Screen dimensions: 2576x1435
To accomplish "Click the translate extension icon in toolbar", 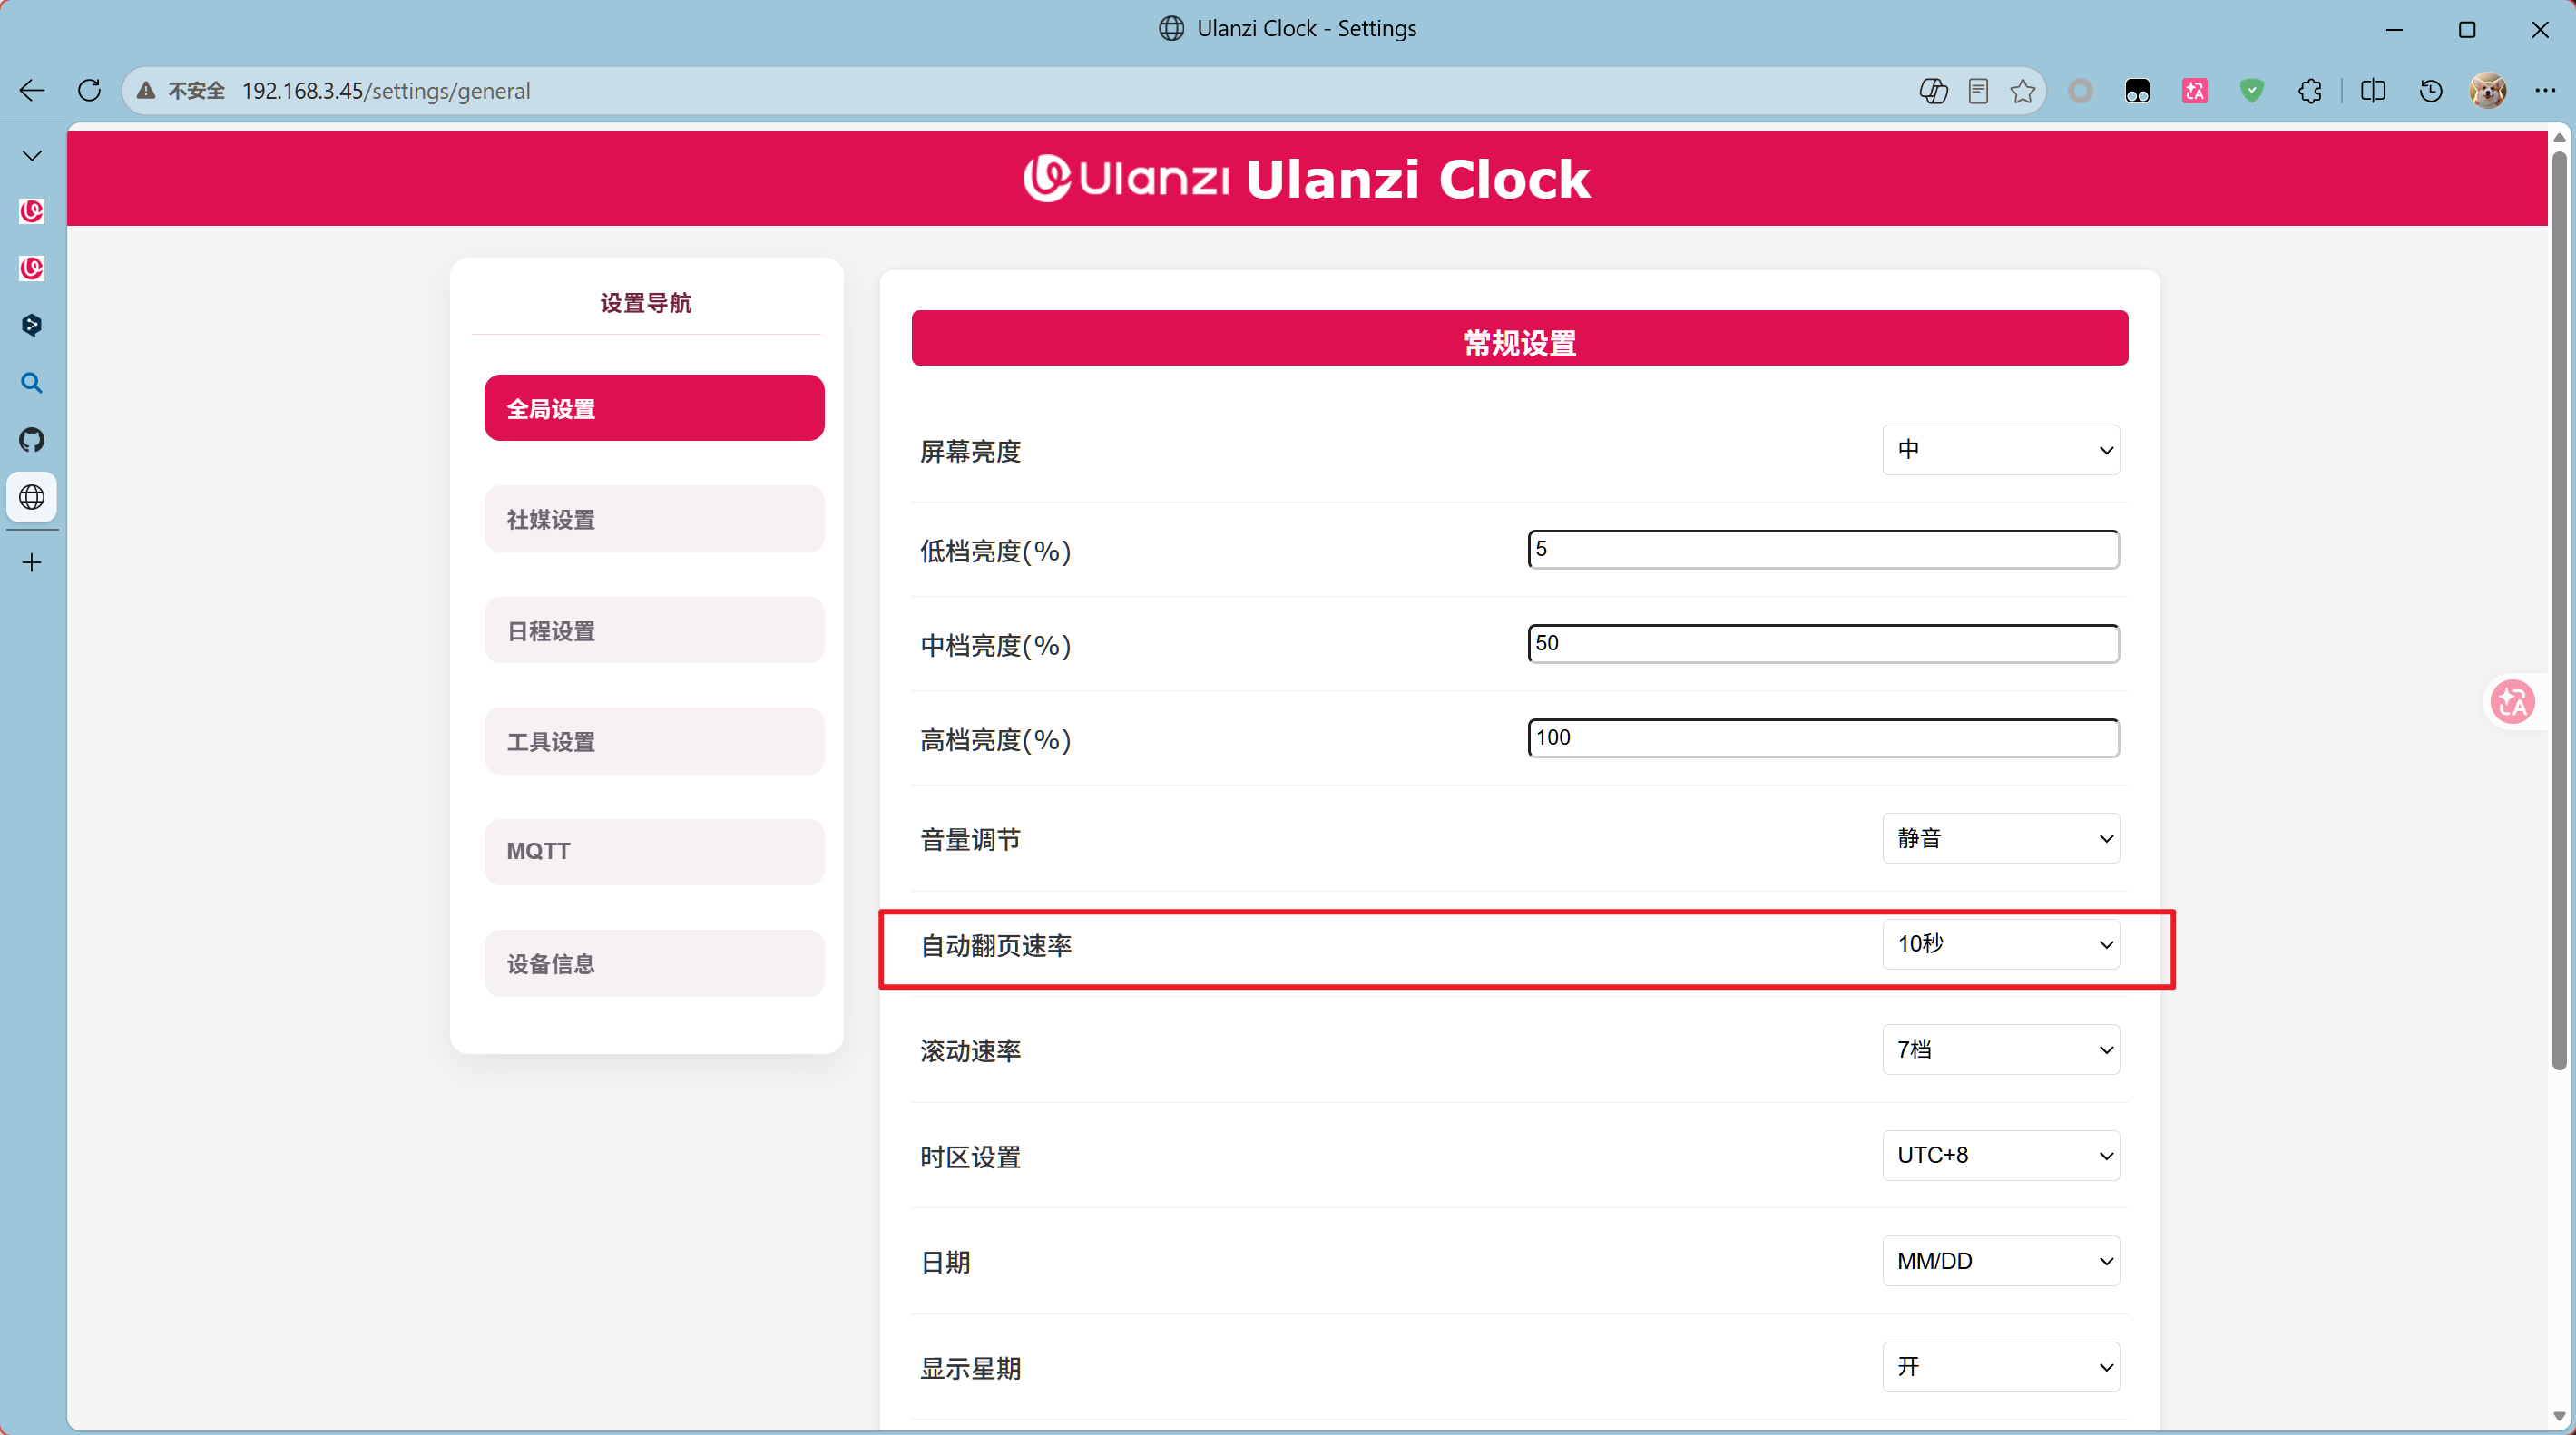I will (2195, 91).
